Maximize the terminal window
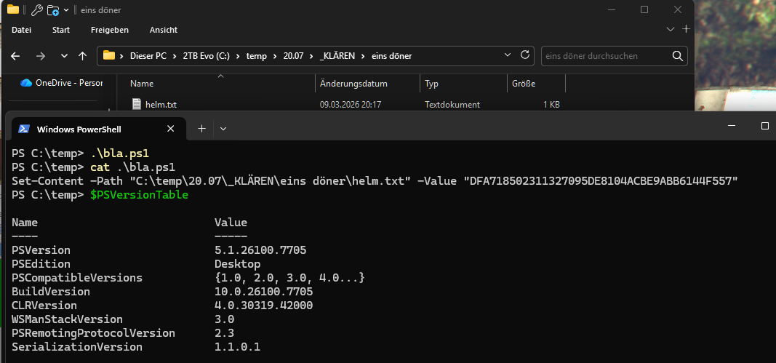The height and width of the screenshot is (363, 776). click(764, 126)
